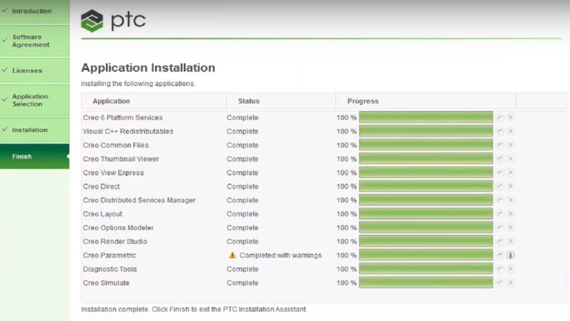Select the Visual C++ Redistributables row name
570x321 pixels.
click(x=128, y=132)
